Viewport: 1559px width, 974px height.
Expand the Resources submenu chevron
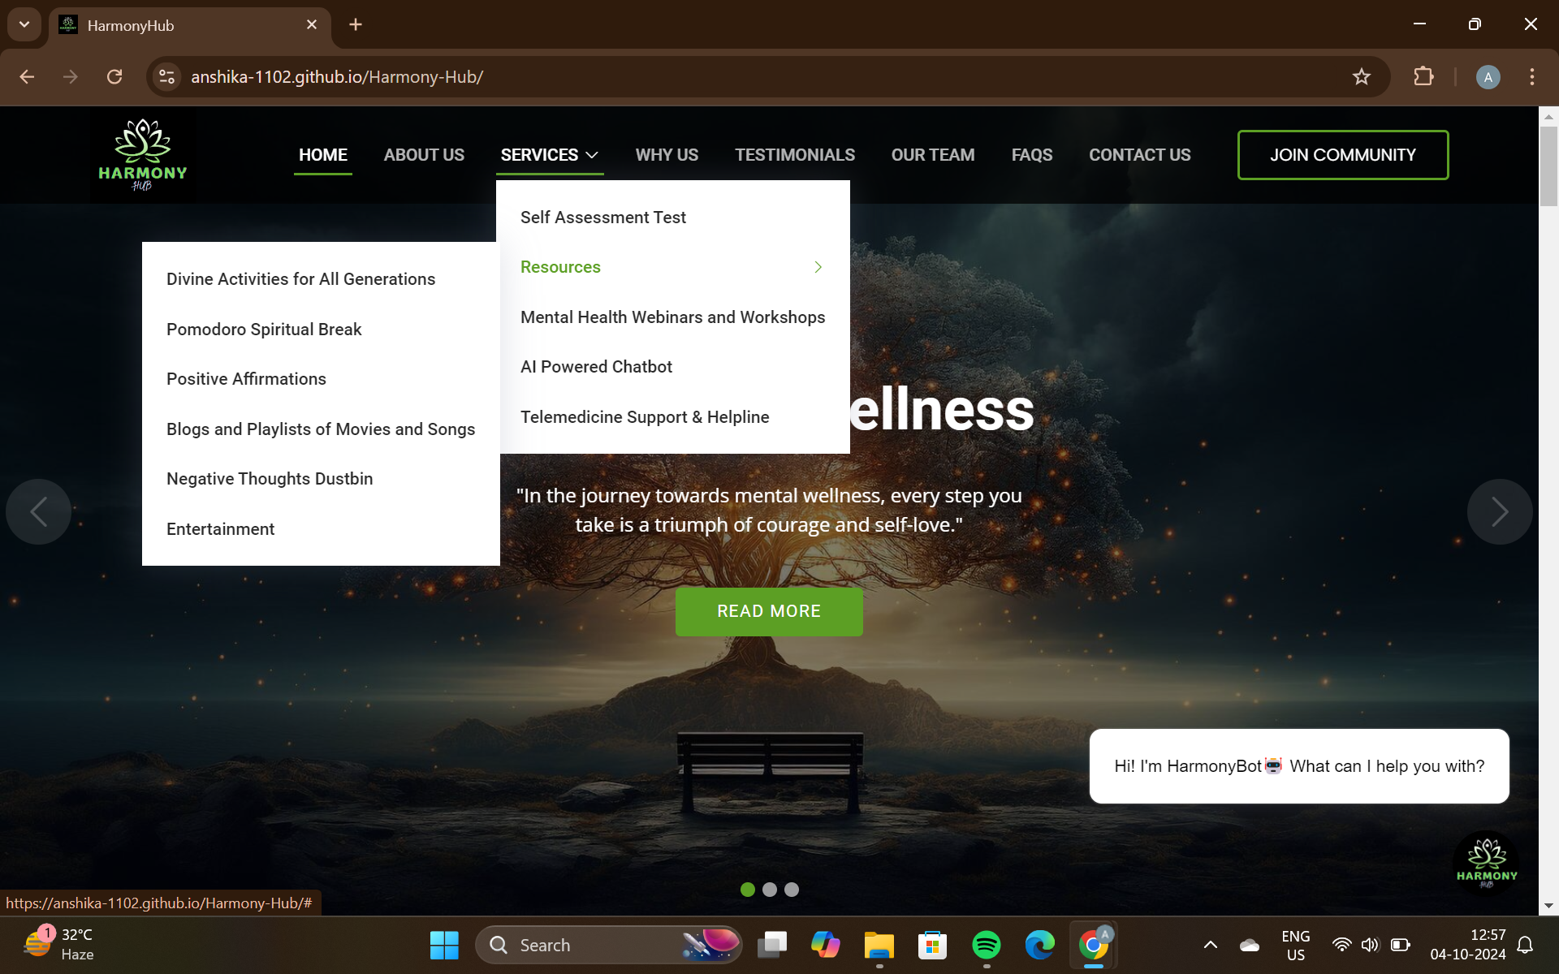pyautogui.click(x=818, y=267)
